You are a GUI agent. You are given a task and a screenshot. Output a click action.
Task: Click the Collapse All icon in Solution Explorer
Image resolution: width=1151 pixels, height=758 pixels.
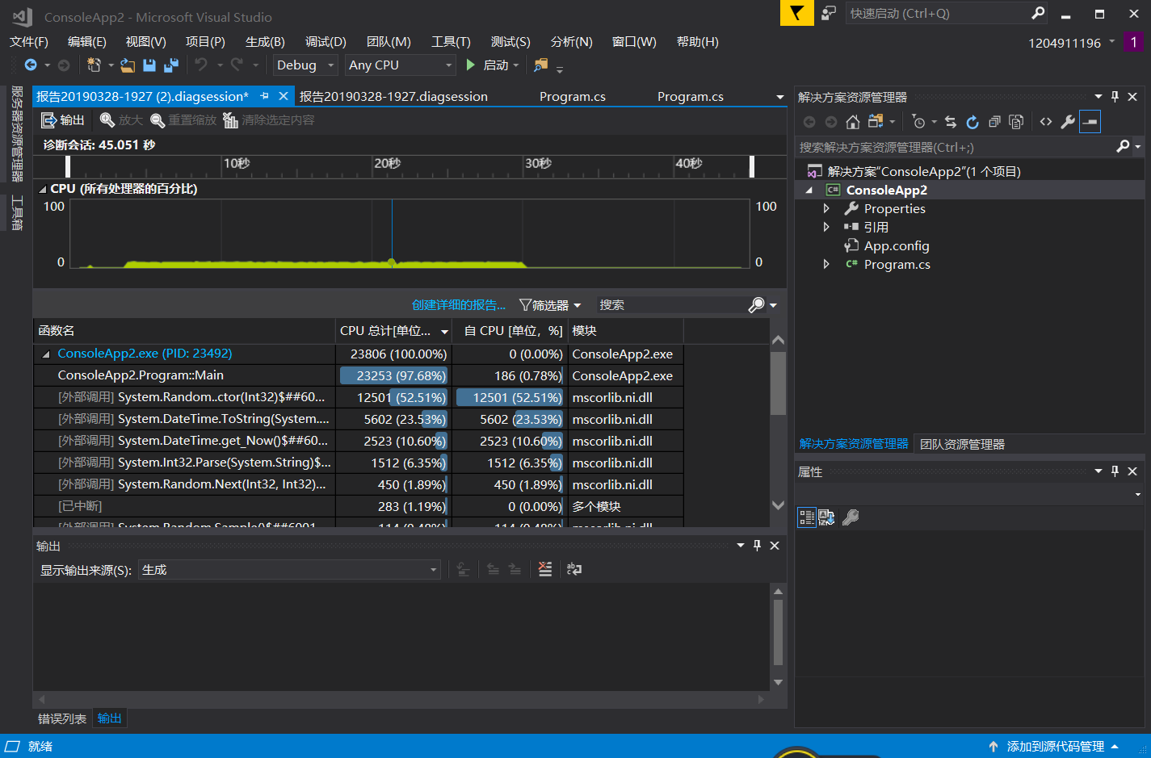(994, 122)
